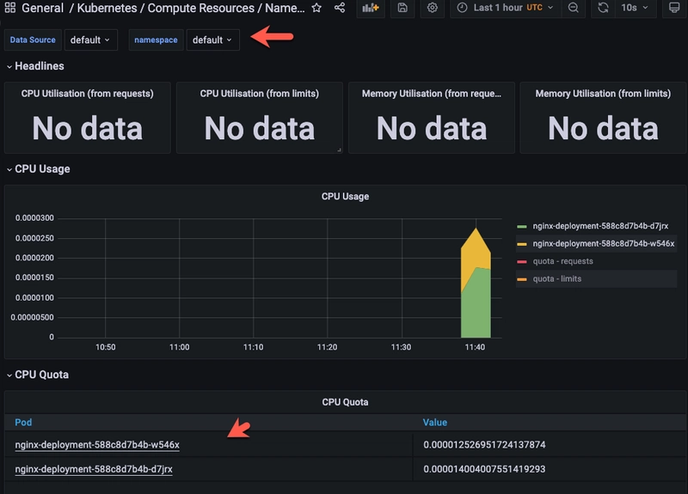Image resolution: width=688 pixels, height=494 pixels.
Task: Open the namespace dropdown
Action: (x=212, y=40)
